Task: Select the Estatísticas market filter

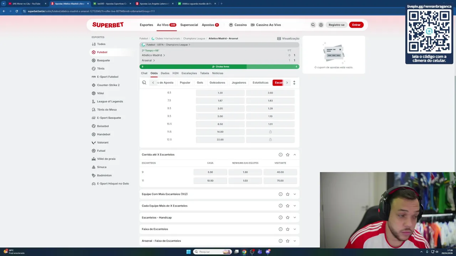Action: click(260, 82)
